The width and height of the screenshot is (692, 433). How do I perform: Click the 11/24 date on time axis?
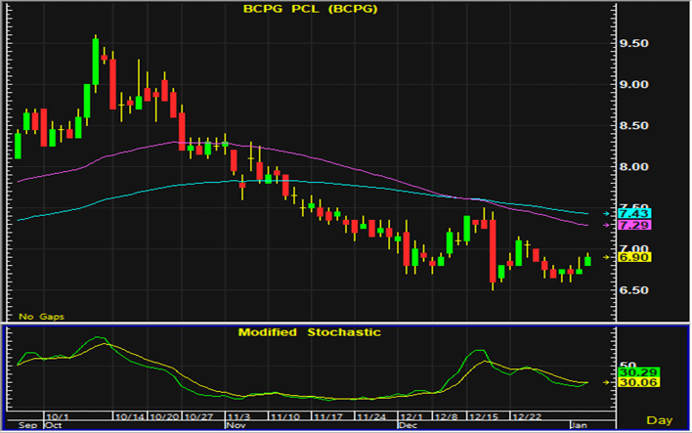(371, 415)
